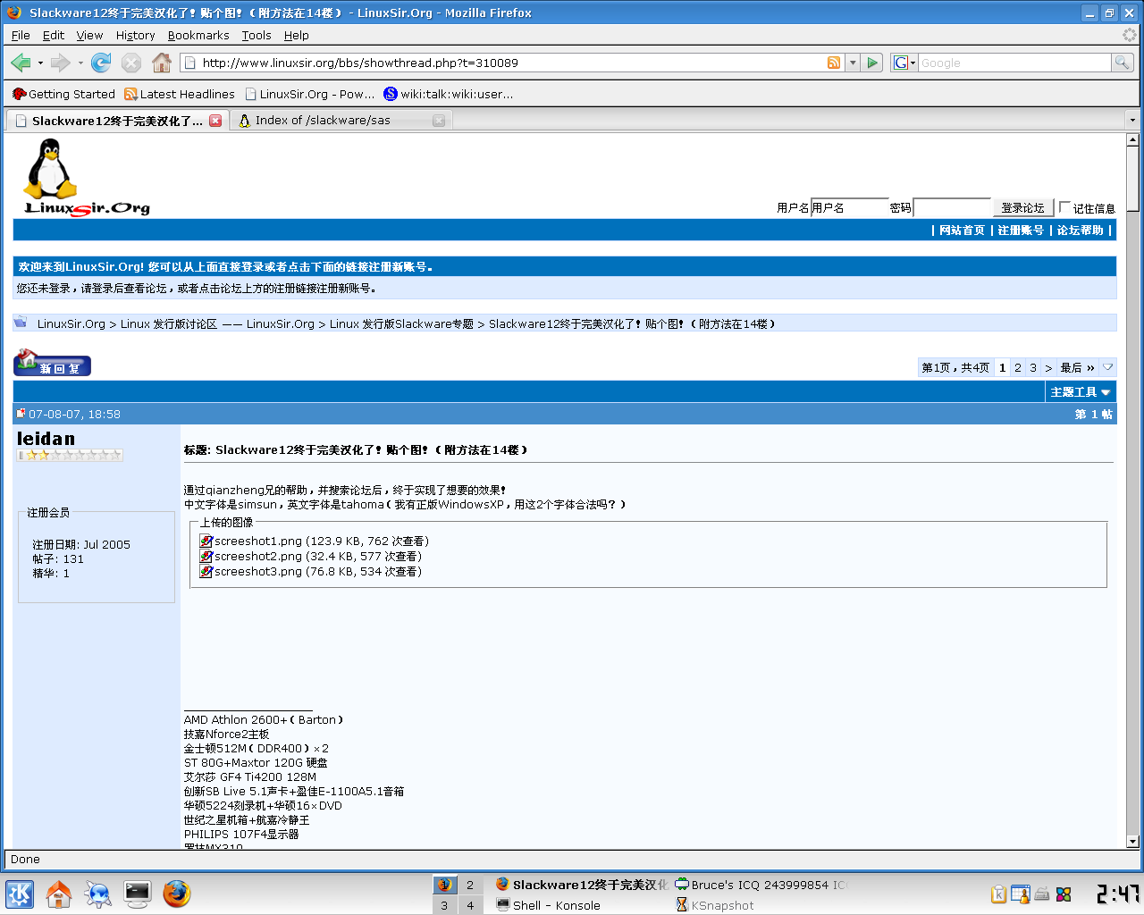This screenshot has width=1144, height=915.
Task: Open the browser Home page icon
Action: (x=162, y=63)
